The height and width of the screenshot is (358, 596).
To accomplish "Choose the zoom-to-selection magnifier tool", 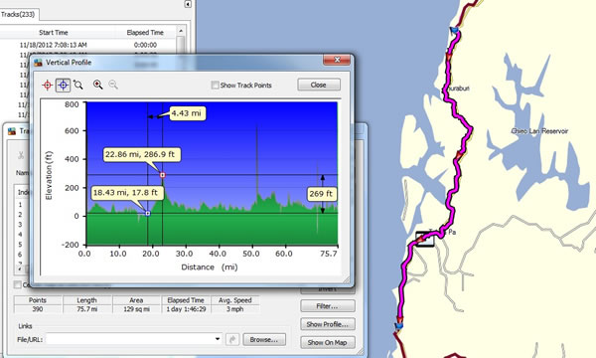I will (x=78, y=85).
